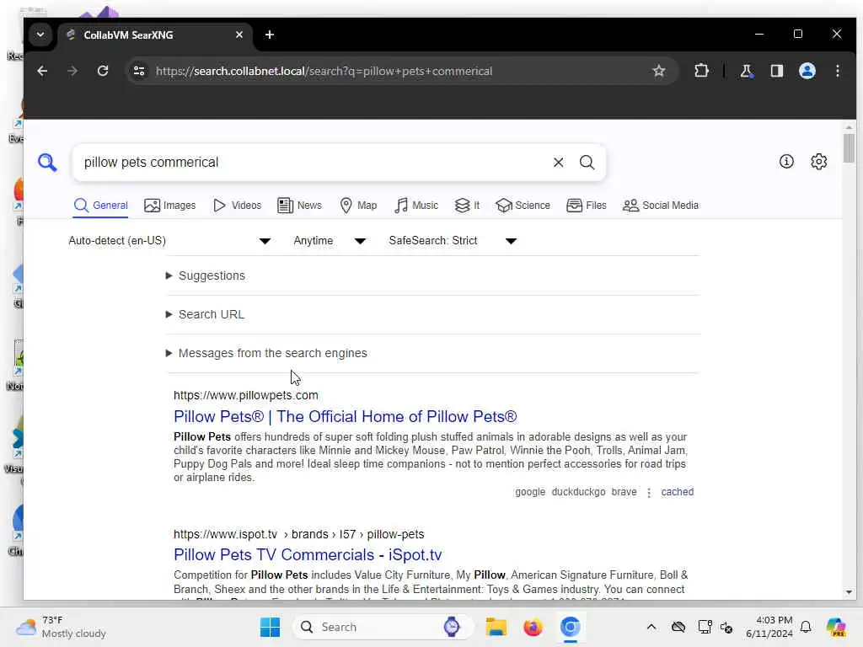Open result options three-dot menu

pyautogui.click(x=649, y=492)
